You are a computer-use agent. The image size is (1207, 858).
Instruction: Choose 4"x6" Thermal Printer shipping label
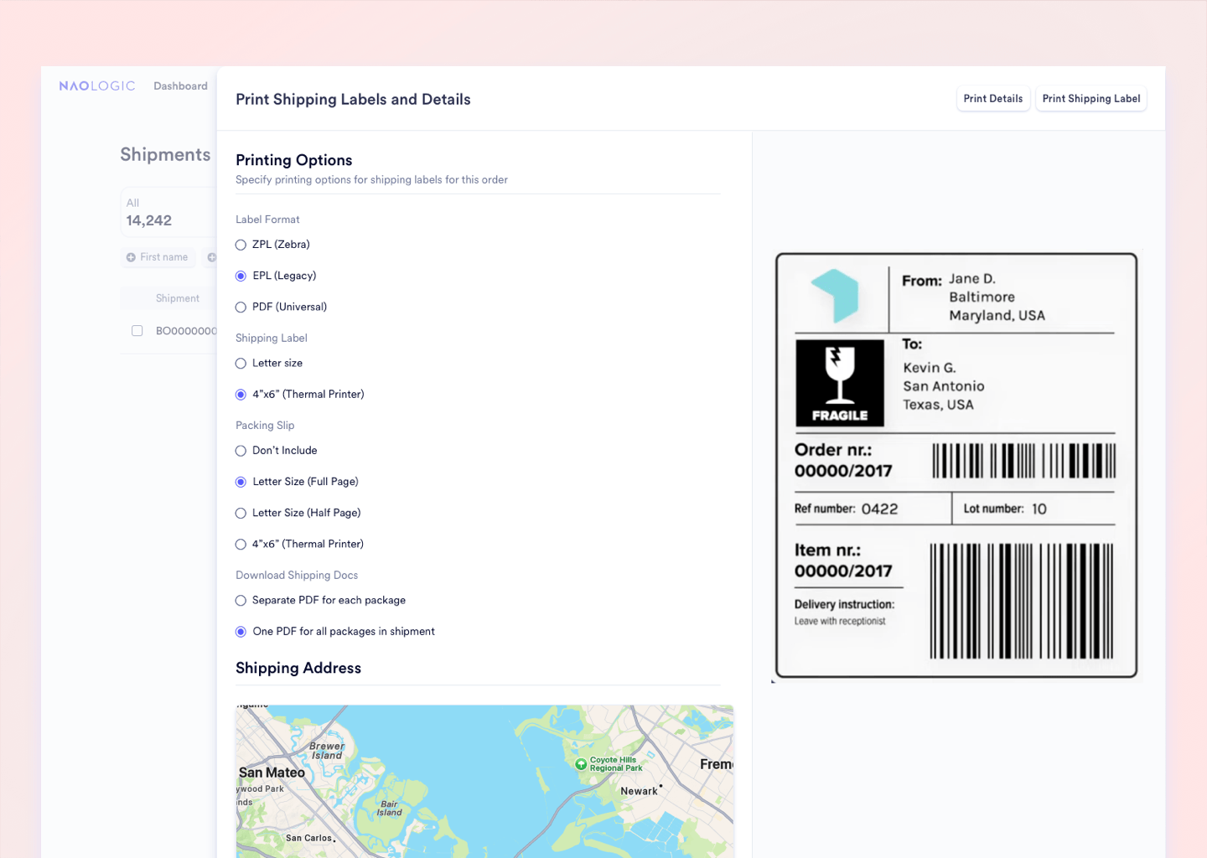coord(241,394)
